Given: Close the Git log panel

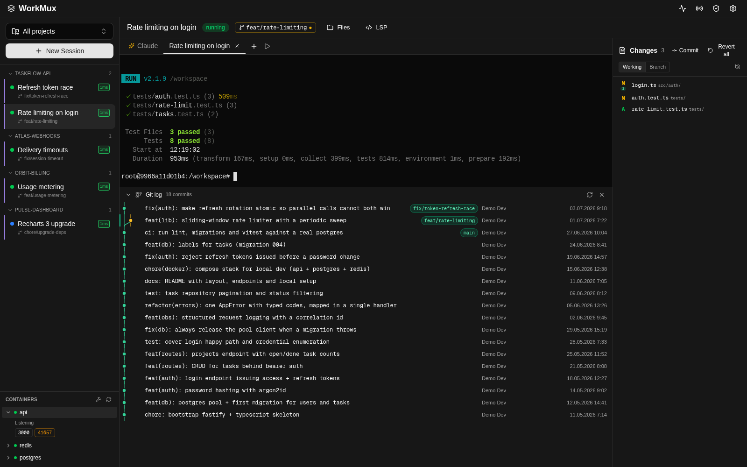Looking at the screenshot, I should [x=602, y=195].
